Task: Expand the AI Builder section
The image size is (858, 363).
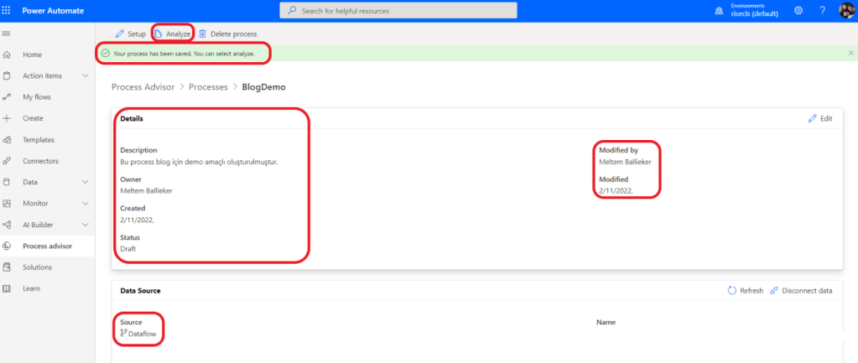Action: click(x=85, y=225)
